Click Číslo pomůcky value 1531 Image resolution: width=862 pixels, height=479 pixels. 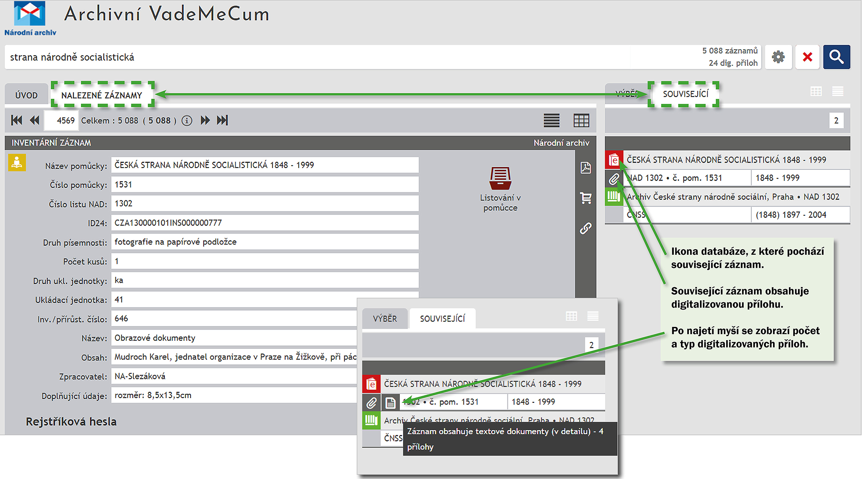265,185
